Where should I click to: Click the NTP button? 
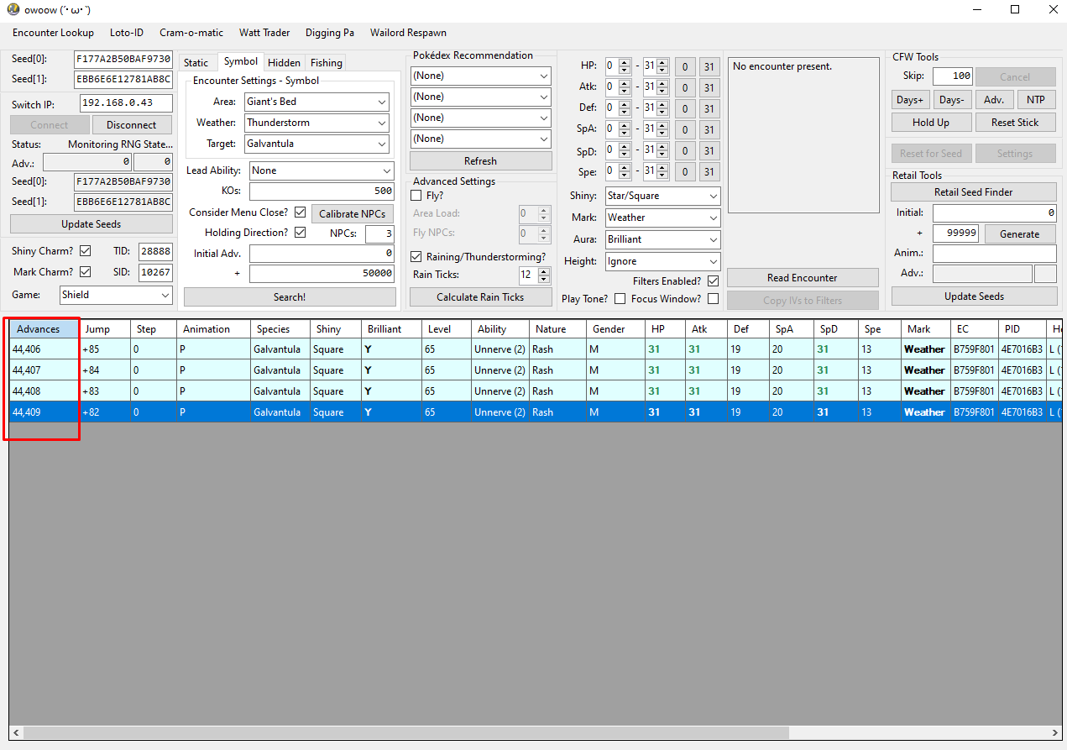[x=1036, y=100]
